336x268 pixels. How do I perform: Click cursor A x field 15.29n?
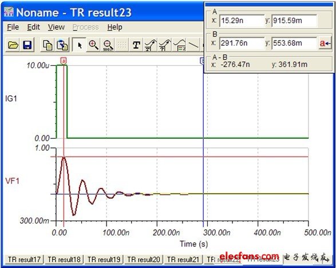tap(242, 21)
